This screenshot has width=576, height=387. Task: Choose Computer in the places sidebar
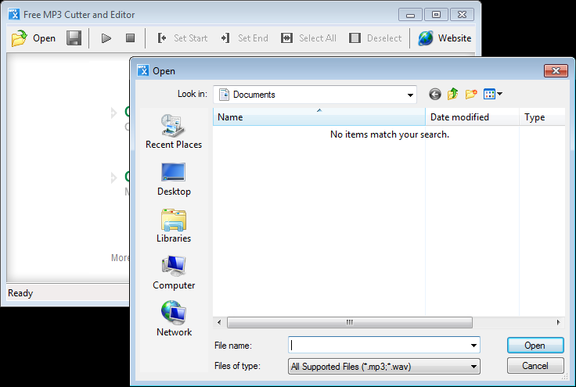tap(173, 272)
